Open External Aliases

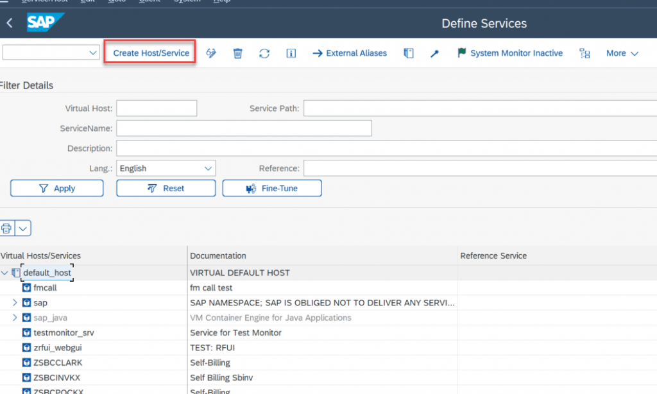click(350, 53)
